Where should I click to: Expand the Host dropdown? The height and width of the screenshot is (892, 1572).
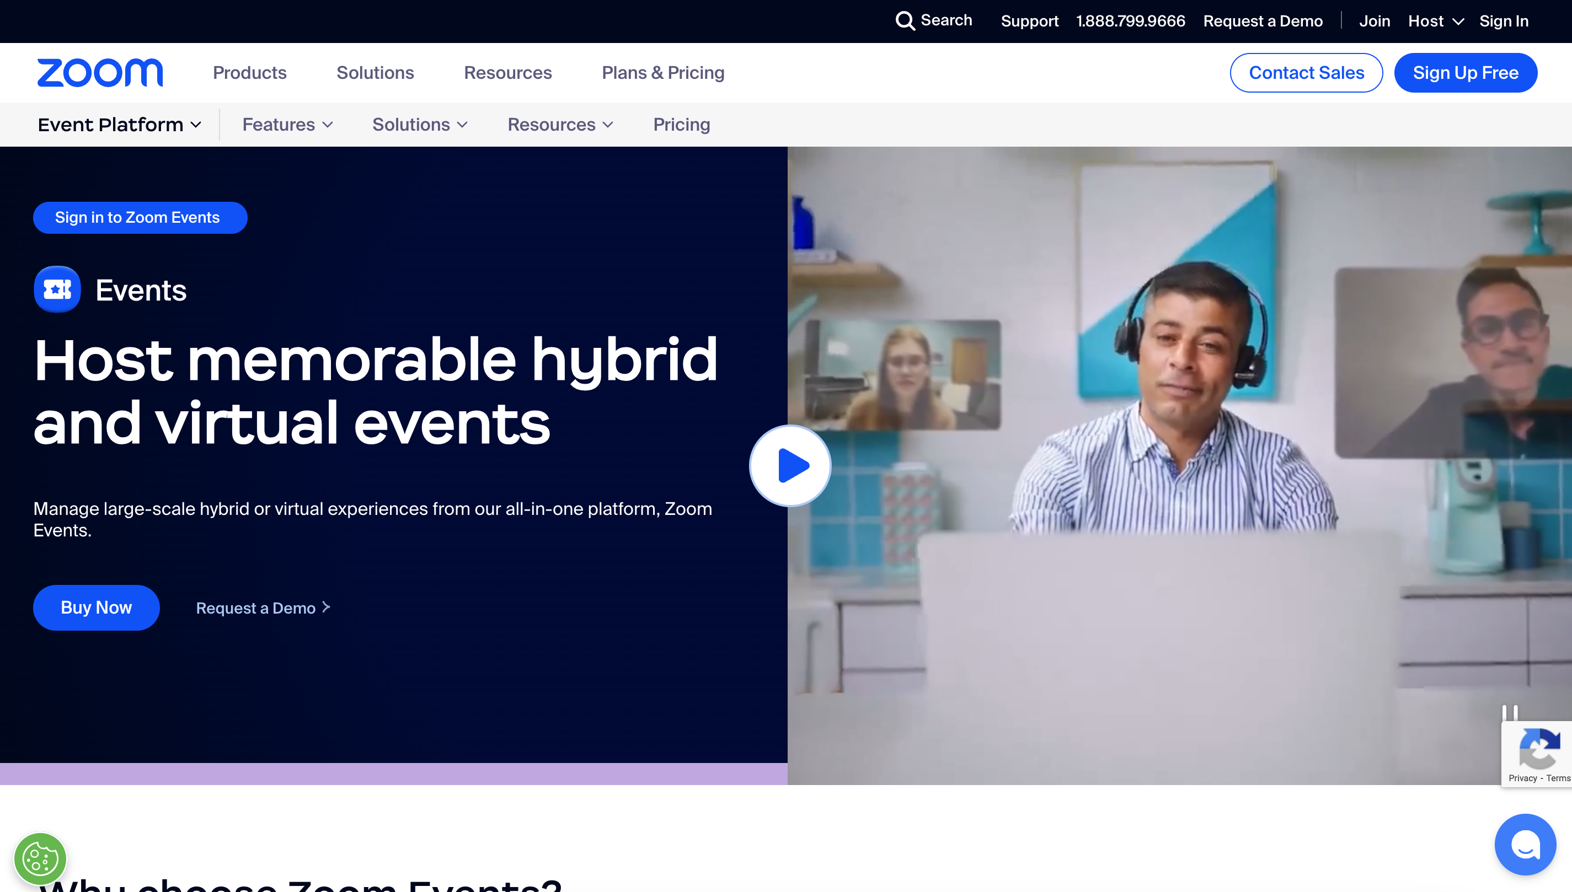pyautogui.click(x=1435, y=21)
